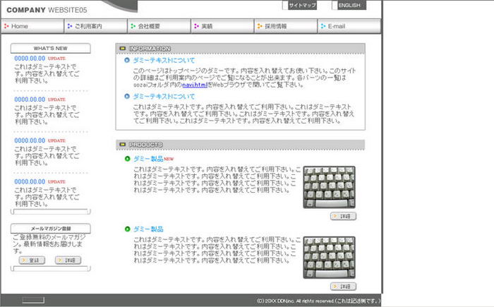Screen dimensions: 494x307
Task: Click the COMPANY WEBSITE05 logo
Action: [47, 10]
